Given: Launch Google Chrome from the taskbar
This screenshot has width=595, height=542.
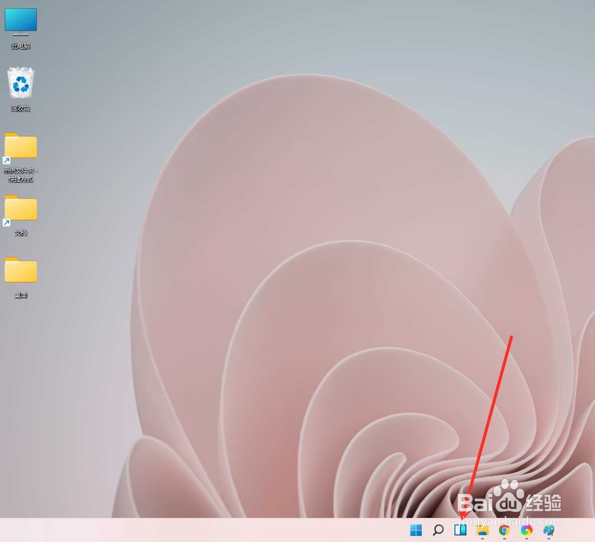Looking at the screenshot, I should tap(504, 530).
